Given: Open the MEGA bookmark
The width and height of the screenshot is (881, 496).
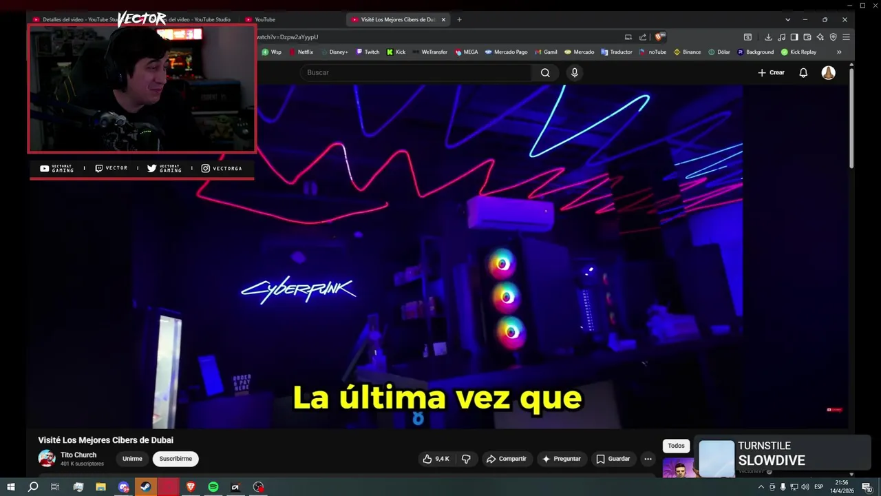Looking at the screenshot, I should (466, 52).
